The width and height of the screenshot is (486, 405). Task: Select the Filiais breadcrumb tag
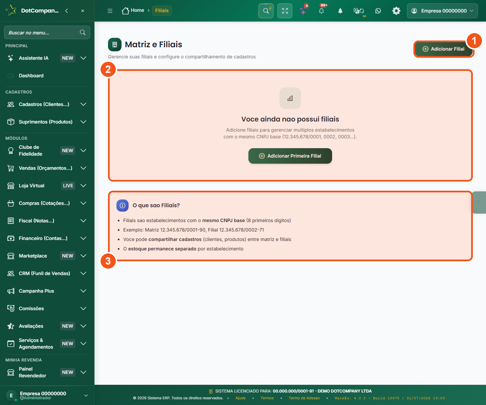(x=162, y=10)
